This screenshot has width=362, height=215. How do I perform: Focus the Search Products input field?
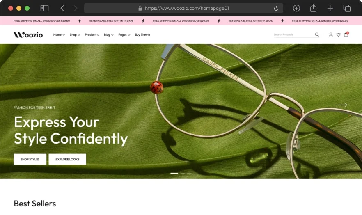click(294, 34)
